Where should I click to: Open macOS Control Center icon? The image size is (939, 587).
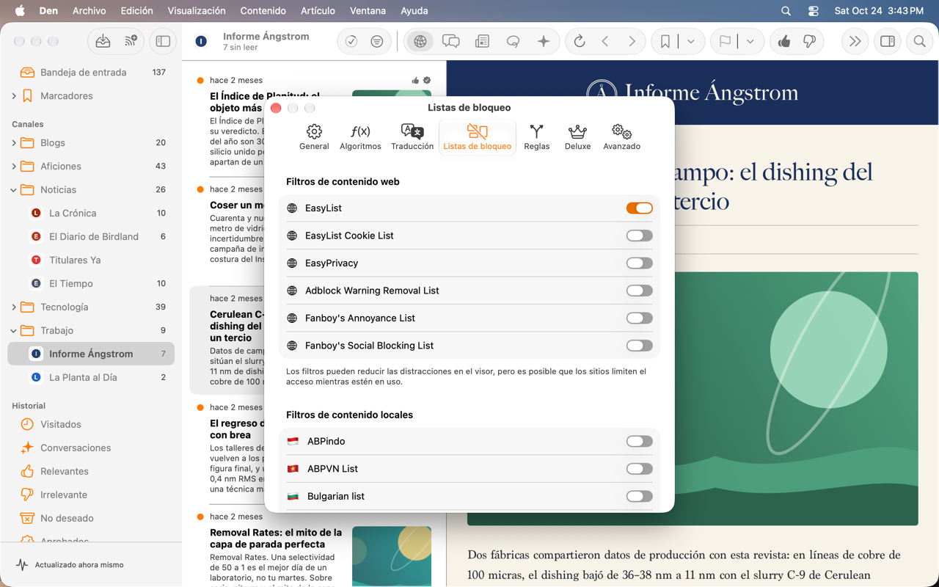(813, 11)
